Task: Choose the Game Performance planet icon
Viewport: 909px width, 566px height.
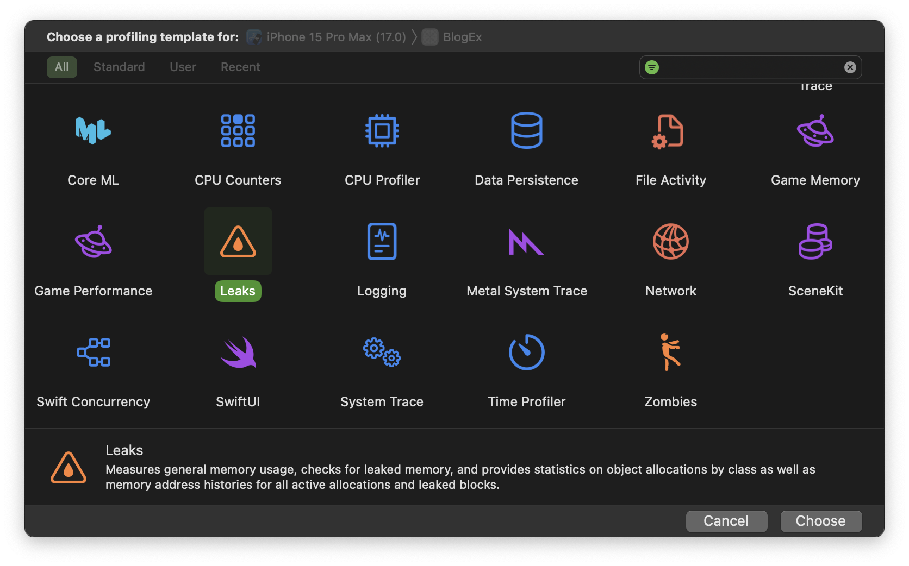Action: point(94,241)
